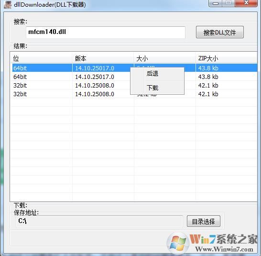The height and width of the screenshot is (256, 261).
Task: Click the version 14.10.25017.0 in second row
Action: [x=95, y=77]
